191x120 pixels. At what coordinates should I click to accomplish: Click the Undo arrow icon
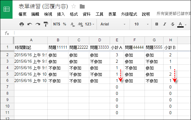click(x=30, y=24)
